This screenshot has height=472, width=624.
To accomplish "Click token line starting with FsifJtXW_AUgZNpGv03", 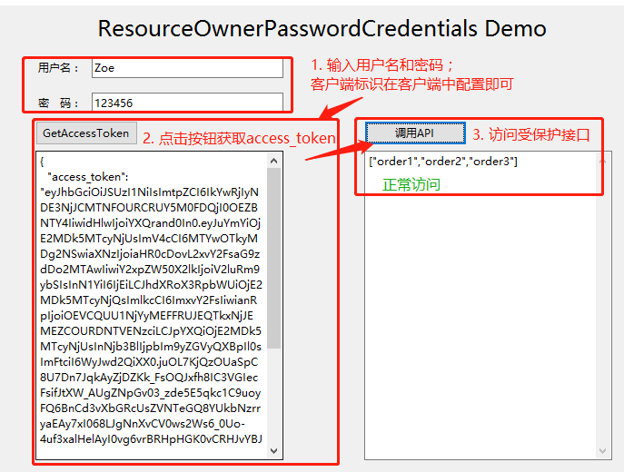I will [150, 393].
